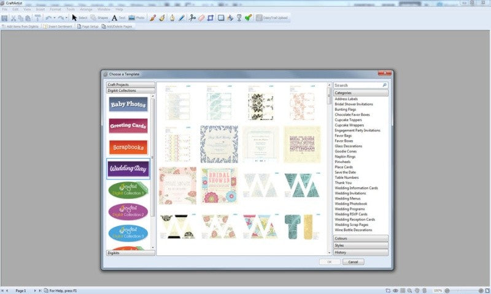The width and height of the screenshot is (491, 294).
Task: Open the Format menu
Action: (x=55, y=9)
